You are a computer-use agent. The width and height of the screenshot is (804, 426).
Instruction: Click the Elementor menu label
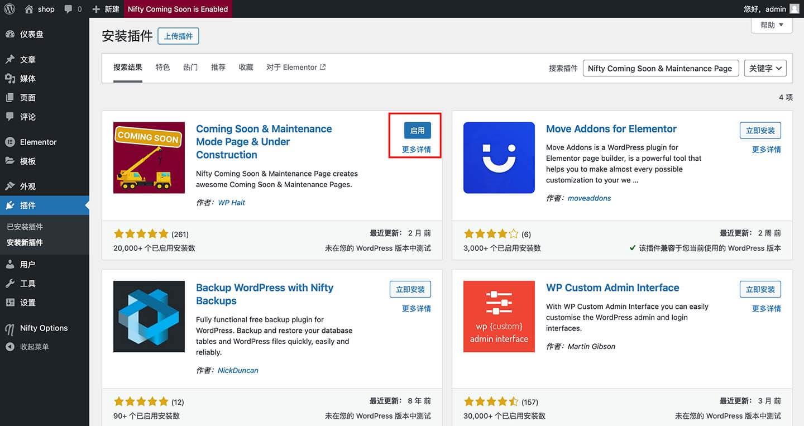tap(38, 142)
